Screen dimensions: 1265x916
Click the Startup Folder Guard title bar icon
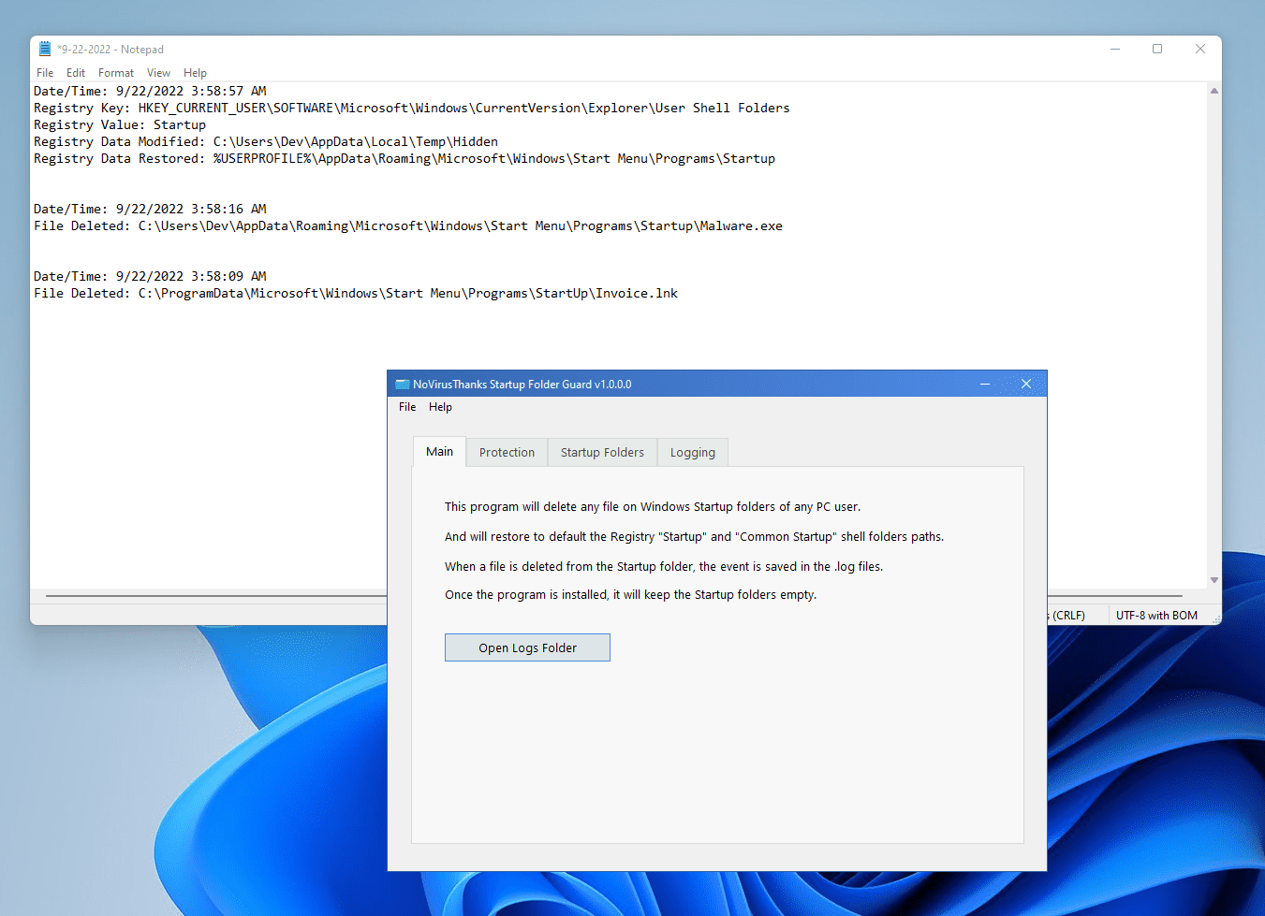403,384
